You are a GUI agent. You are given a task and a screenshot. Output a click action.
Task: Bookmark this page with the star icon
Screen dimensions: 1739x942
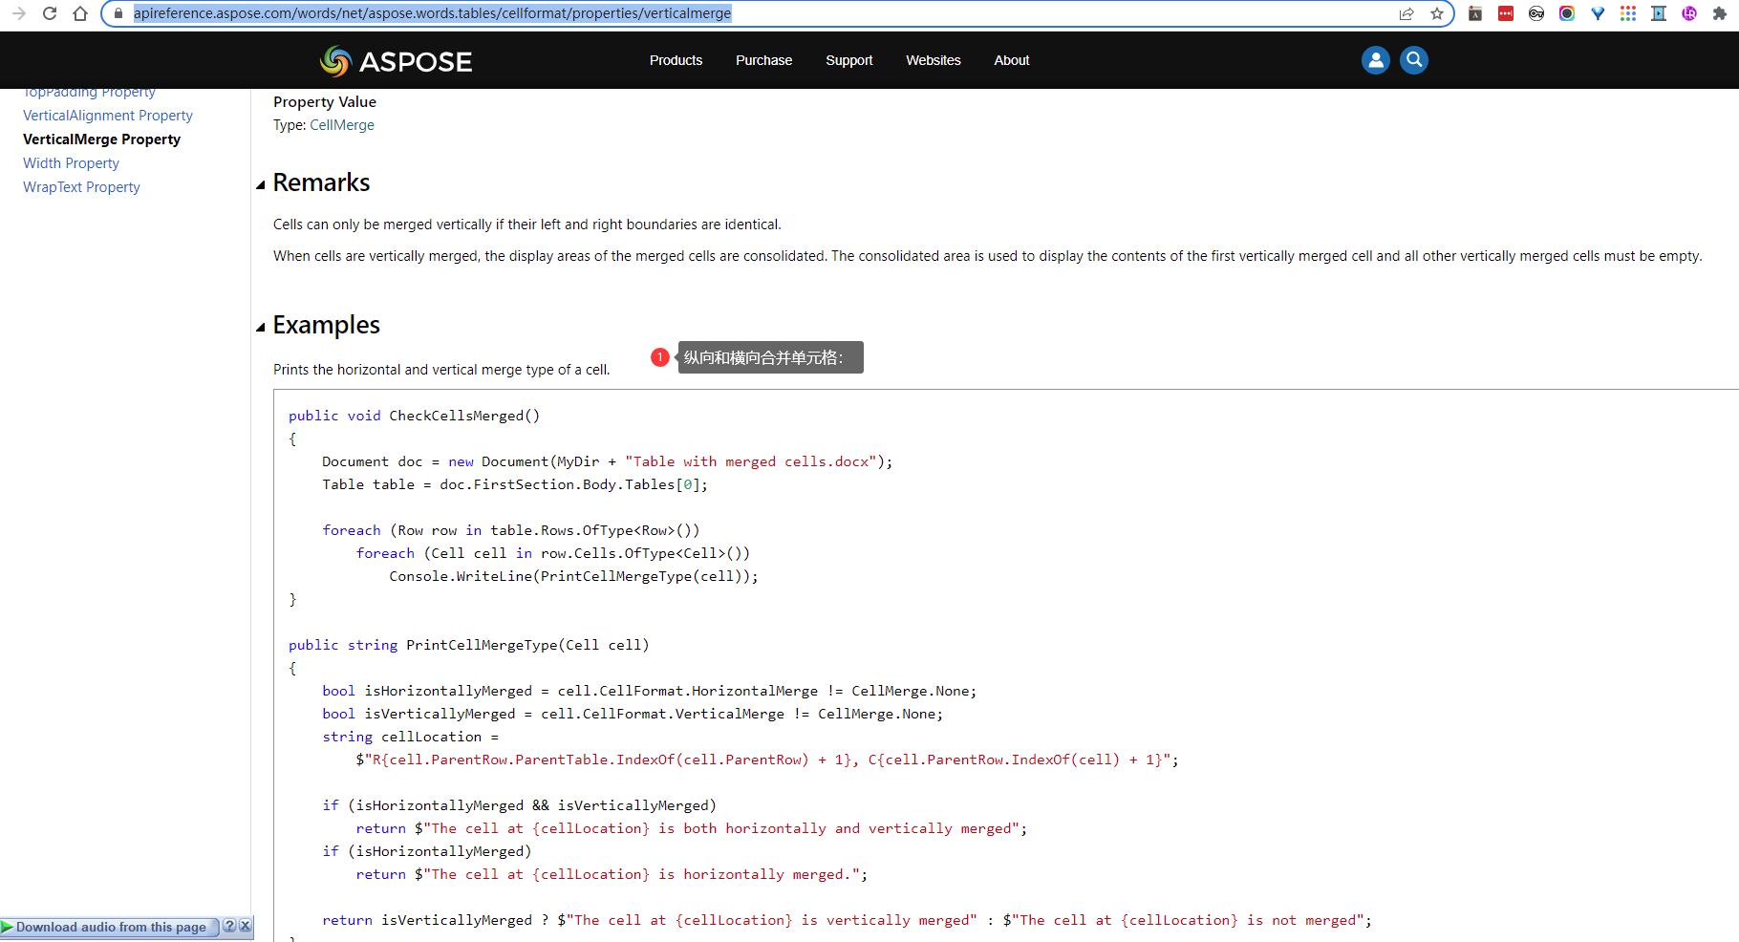pos(1437,13)
